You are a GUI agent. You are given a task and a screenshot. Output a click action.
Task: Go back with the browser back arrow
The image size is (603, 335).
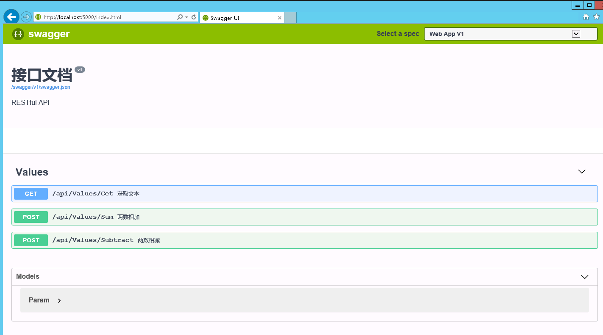(x=11, y=17)
